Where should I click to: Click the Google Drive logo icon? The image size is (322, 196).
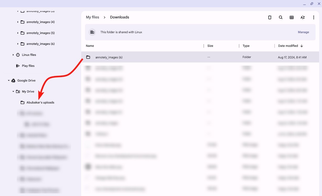pos(13,80)
